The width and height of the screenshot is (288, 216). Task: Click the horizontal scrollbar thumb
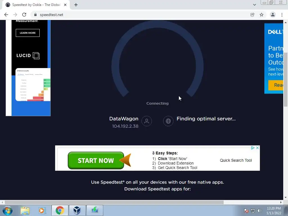114,202
